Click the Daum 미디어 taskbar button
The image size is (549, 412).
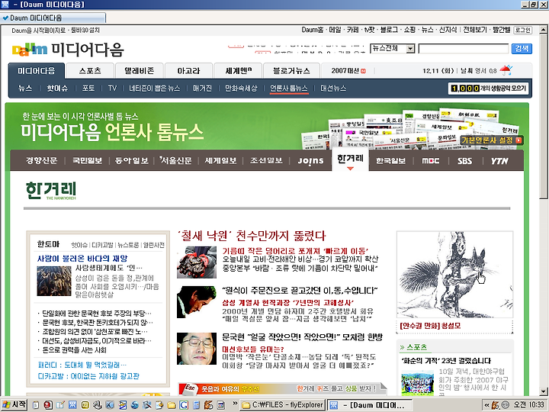click(370, 405)
